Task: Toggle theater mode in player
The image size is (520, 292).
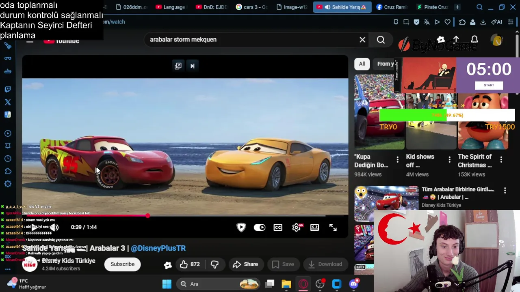Action: 314,228
